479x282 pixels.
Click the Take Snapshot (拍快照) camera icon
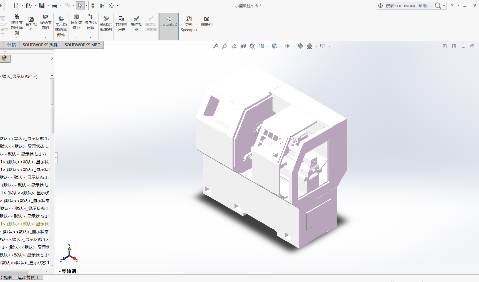[207, 21]
